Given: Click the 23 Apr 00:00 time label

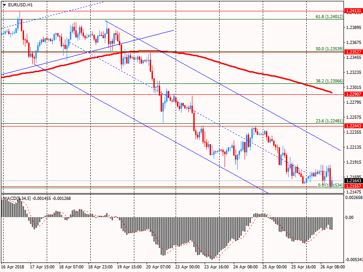Looking at the screenshot, I should point(187,267).
